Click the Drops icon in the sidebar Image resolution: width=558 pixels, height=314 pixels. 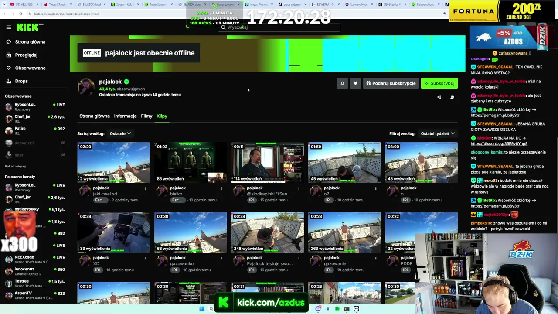pos(8,81)
